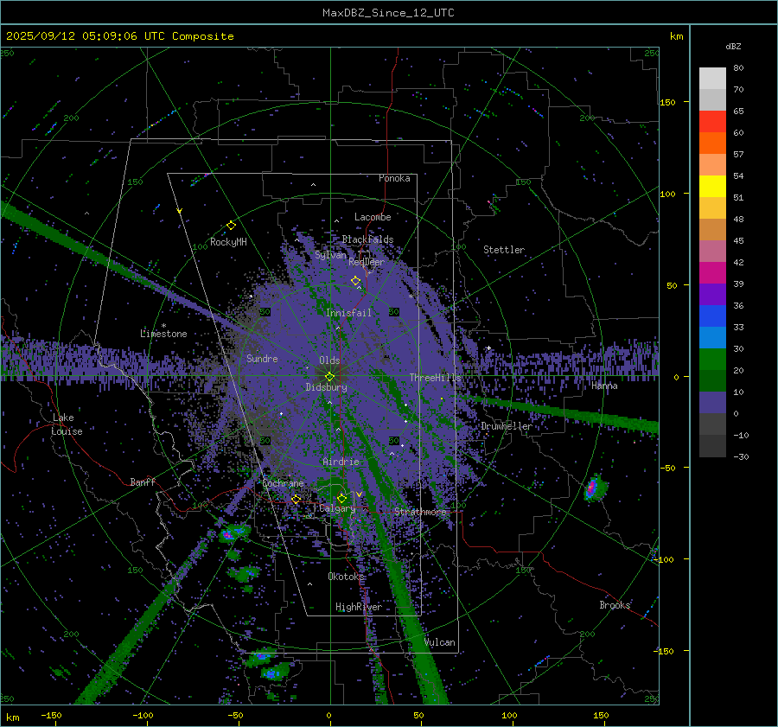Click the 100 tick on the bottom axis

coord(509,716)
